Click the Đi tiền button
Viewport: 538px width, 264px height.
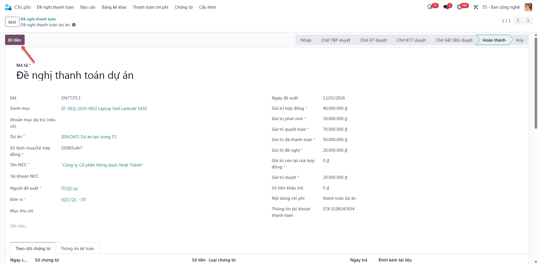point(15,40)
